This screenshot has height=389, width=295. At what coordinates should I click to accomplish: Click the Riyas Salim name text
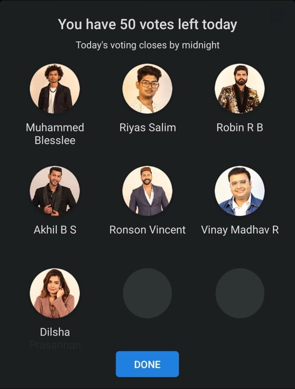(147, 128)
